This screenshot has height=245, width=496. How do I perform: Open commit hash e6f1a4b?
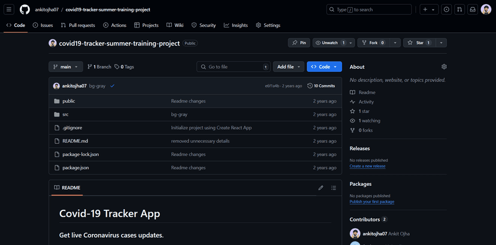pos(272,86)
